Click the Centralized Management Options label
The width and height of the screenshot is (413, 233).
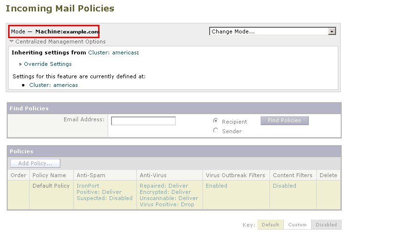[x=60, y=42]
